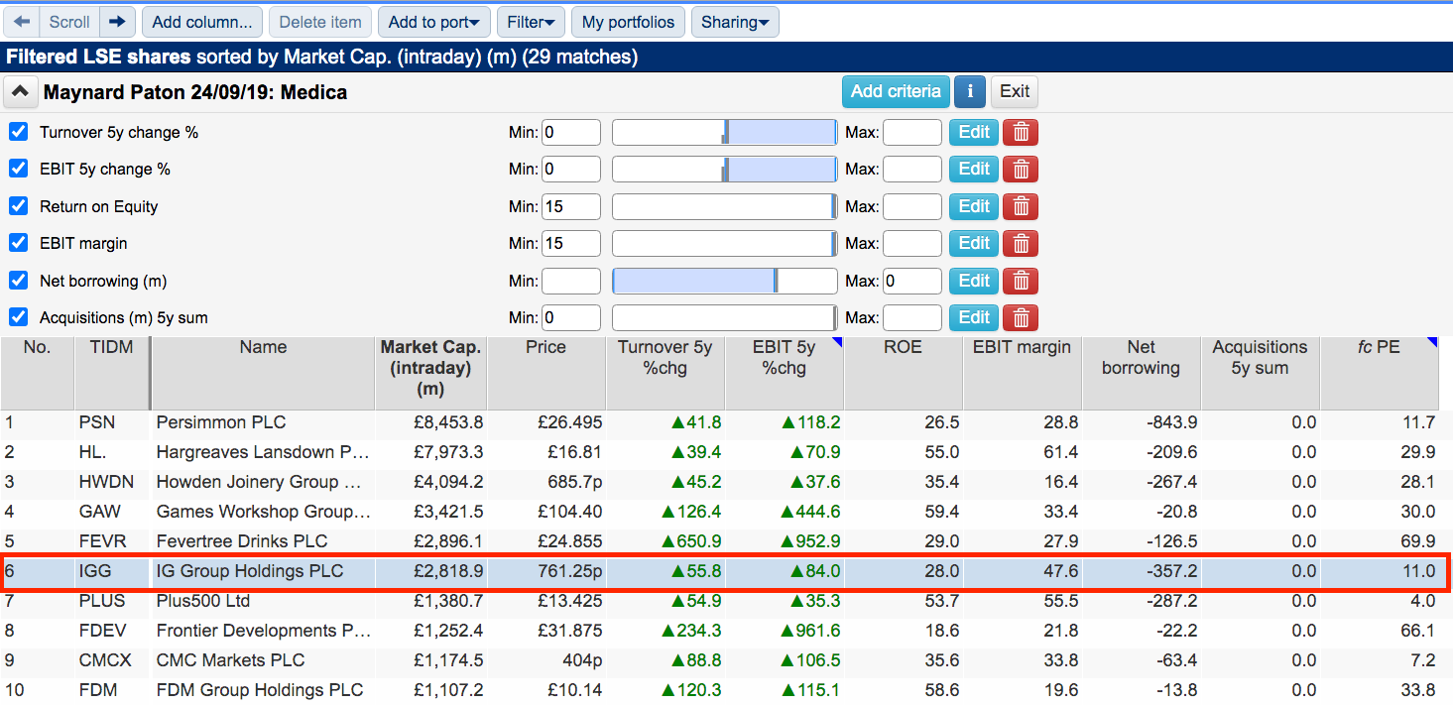Screen dimensions: 1453x705
Task: Delete the EBIT margin criterion
Action: click(1021, 243)
